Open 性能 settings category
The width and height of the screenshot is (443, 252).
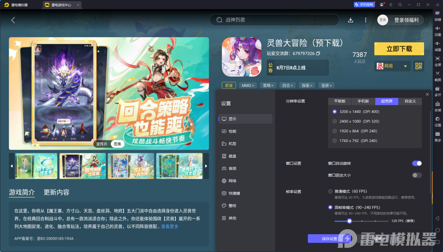(245, 131)
